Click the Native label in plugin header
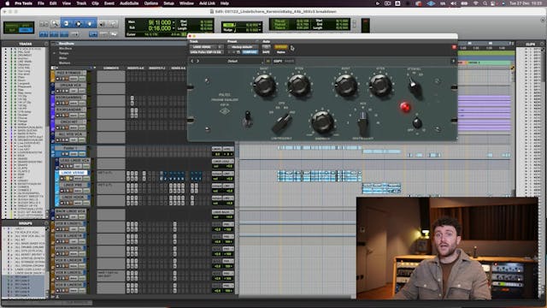Image resolution: width=547 pixels, height=308 pixels. pos(281,52)
